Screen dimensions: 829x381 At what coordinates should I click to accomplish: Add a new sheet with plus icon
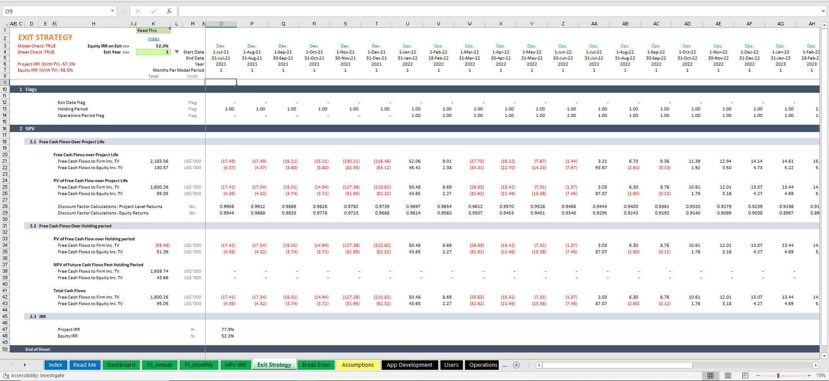[516, 365]
